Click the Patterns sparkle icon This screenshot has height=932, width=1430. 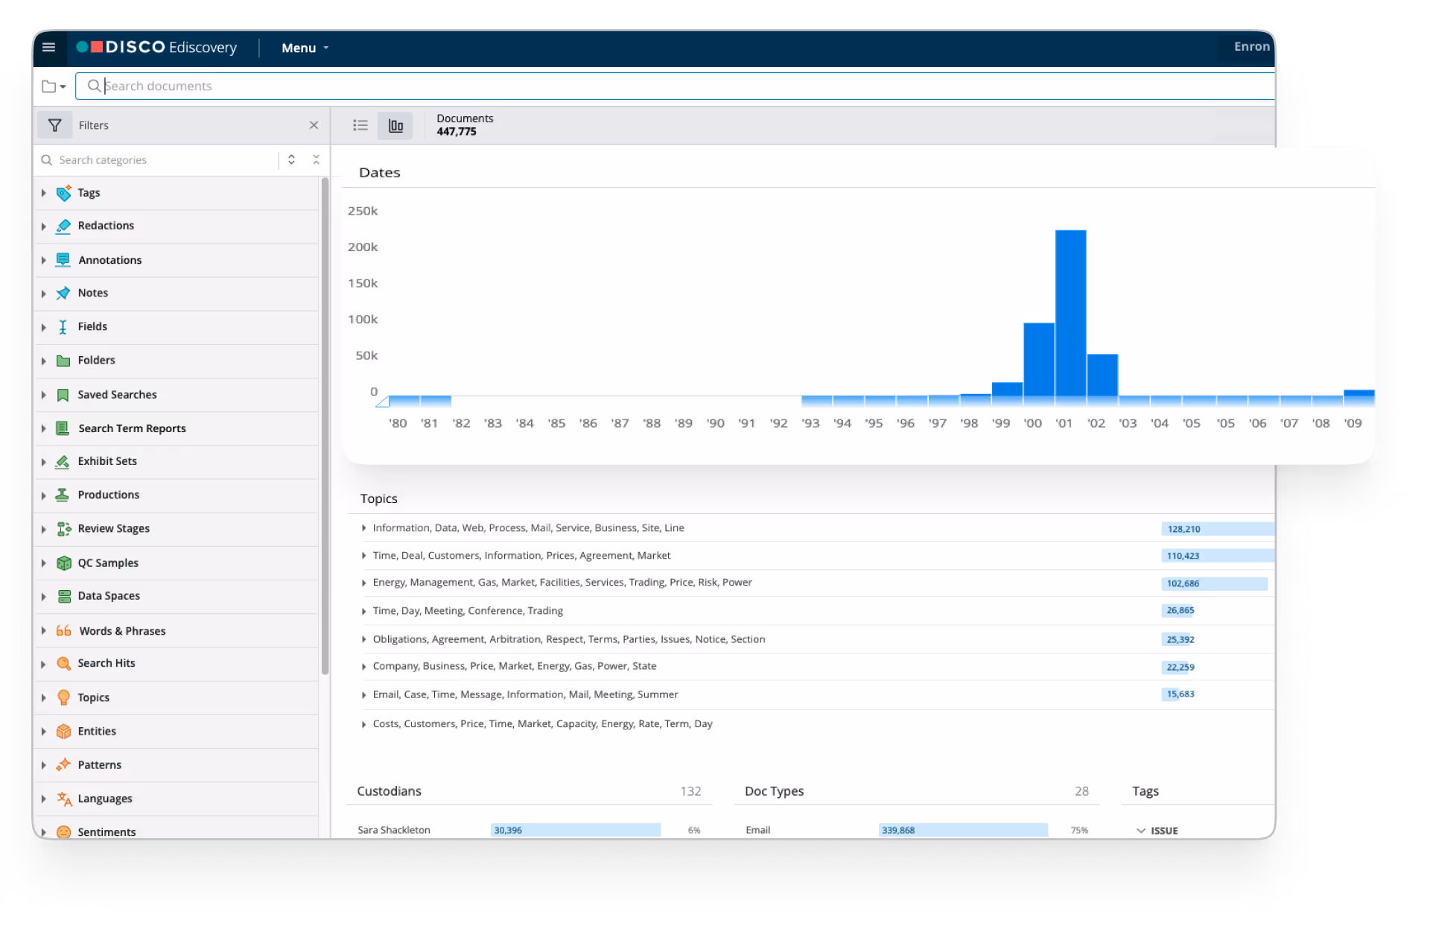tap(64, 765)
